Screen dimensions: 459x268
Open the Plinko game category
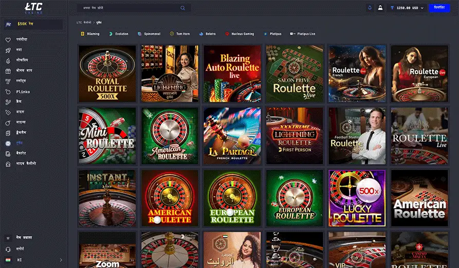point(18,92)
